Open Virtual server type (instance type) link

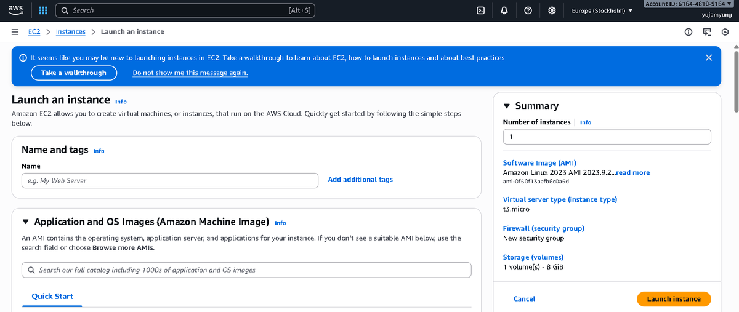560,199
